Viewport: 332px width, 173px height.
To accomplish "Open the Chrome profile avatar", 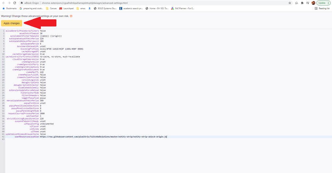I will pyautogui.click(x=314, y=3).
